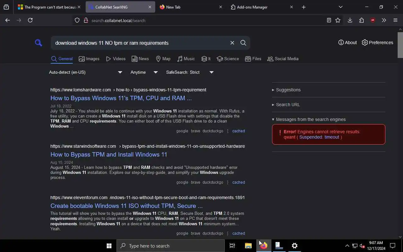
Task: Show hidden system tray icons
Action: coord(347,246)
